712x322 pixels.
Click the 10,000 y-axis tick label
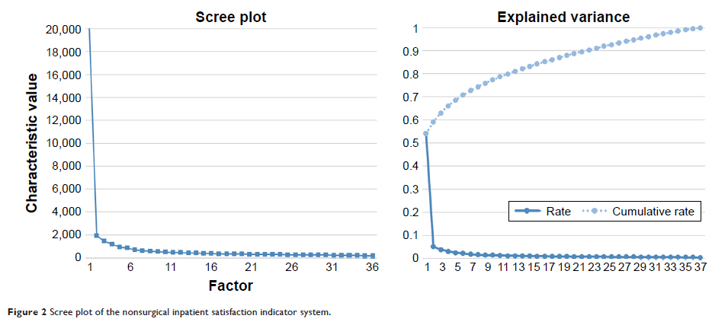(60, 143)
